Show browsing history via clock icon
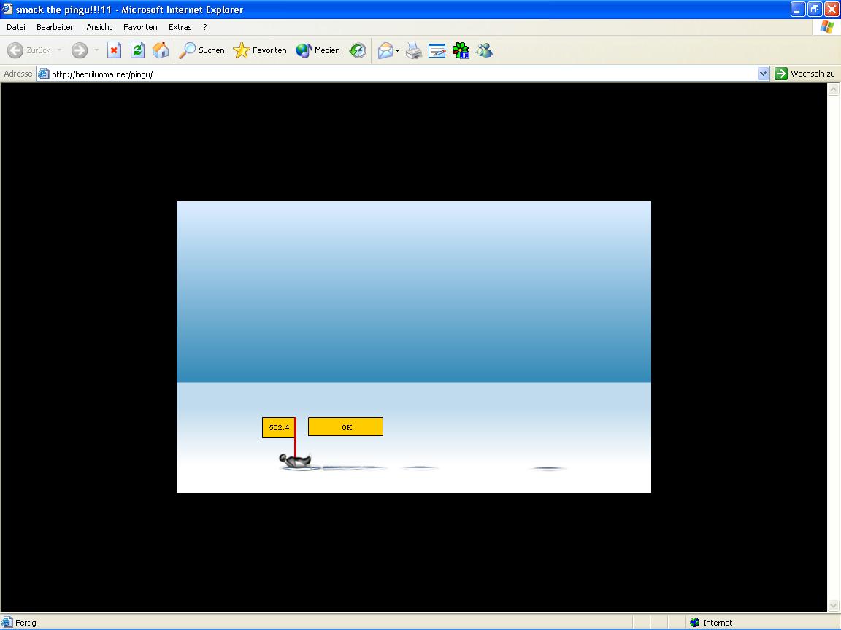This screenshot has height=630, width=841. (x=358, y=50)
